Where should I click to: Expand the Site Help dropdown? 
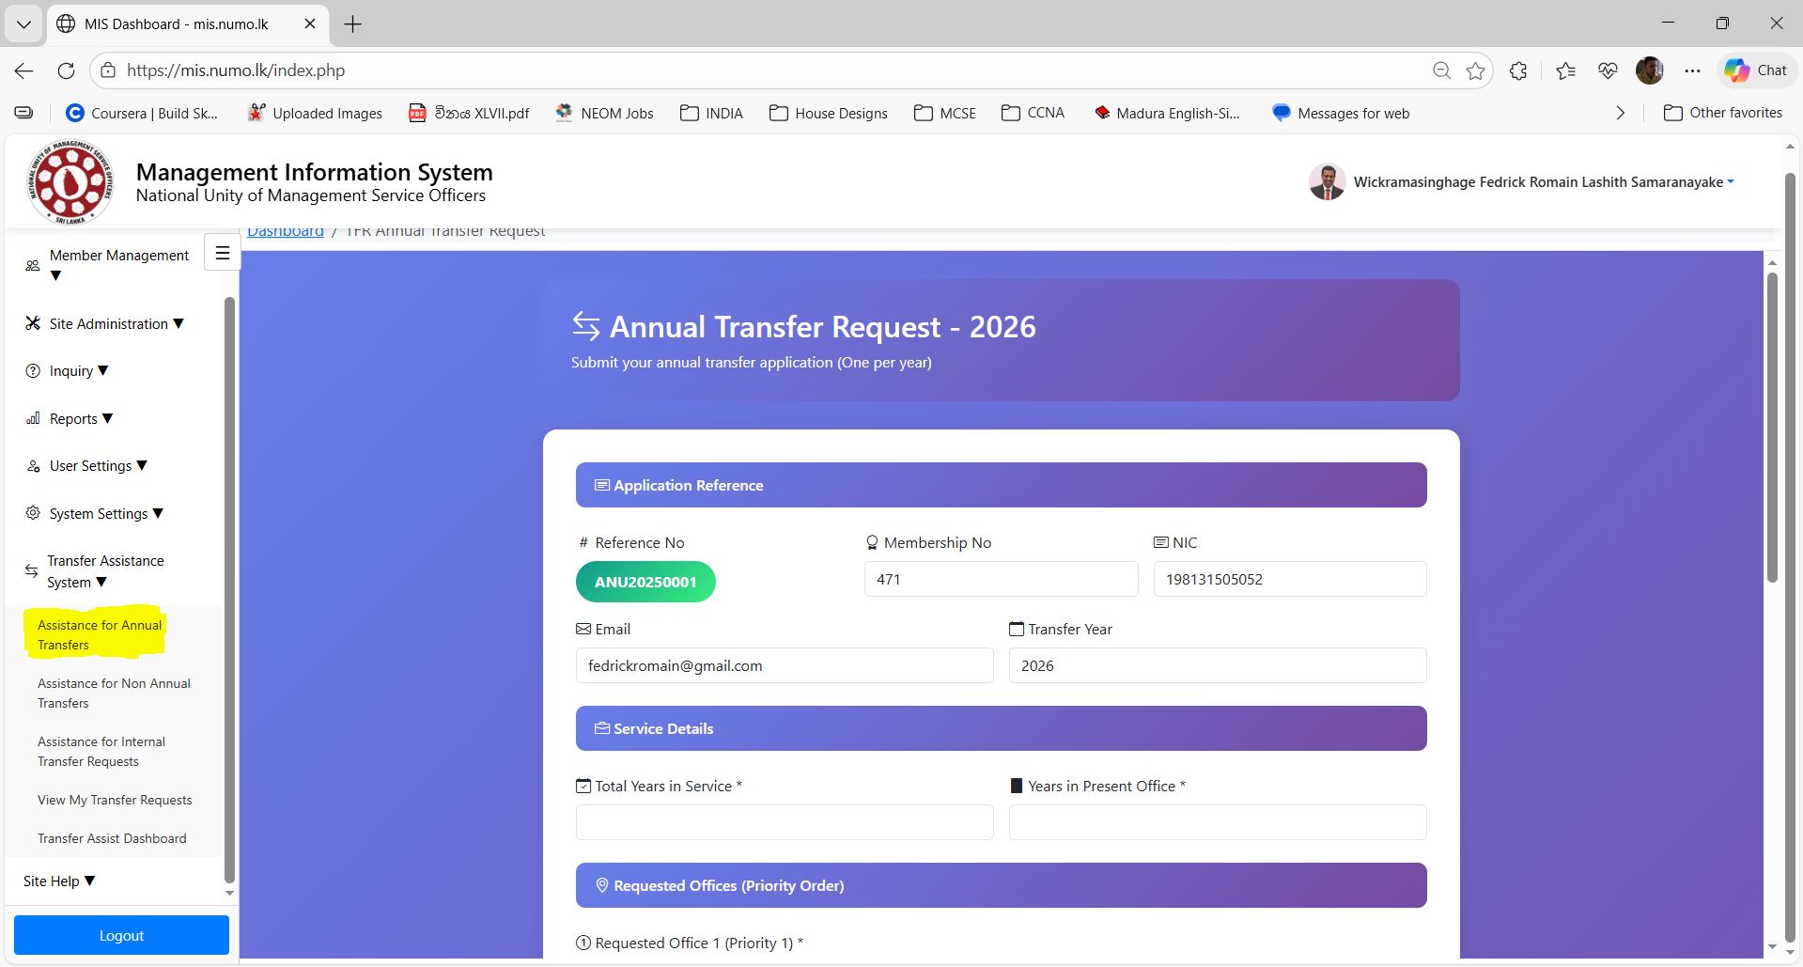(x=58, y=881)
